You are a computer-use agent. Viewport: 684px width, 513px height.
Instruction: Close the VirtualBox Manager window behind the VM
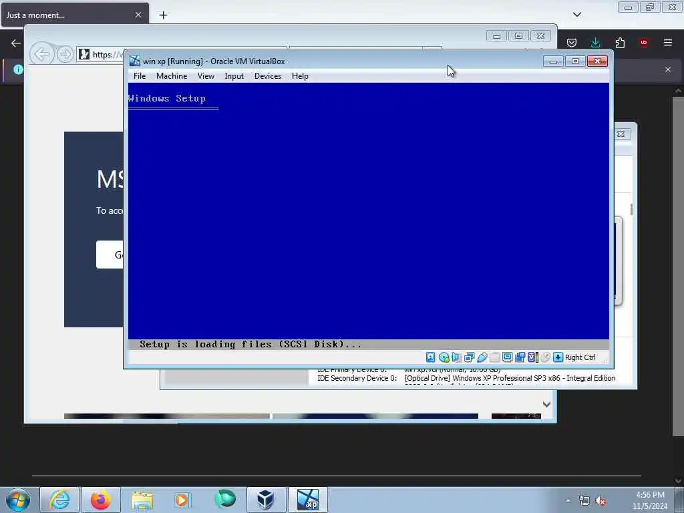(621, 134)
